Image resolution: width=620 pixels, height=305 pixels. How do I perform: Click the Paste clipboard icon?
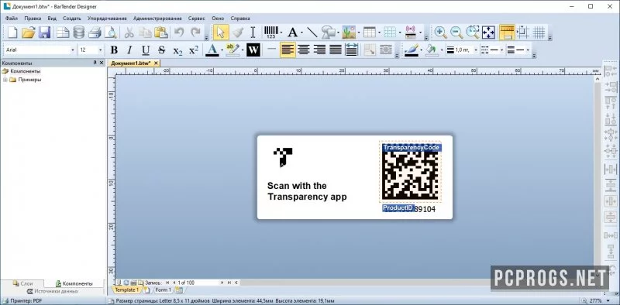point(161,33)
